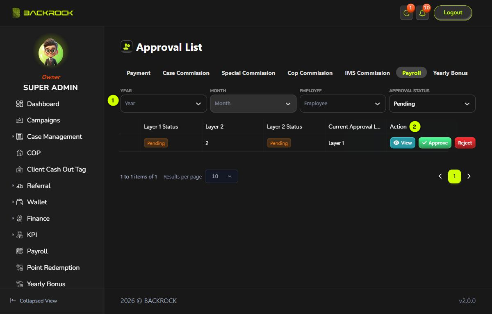
Task: Click the Client Cash Out Tag icon
Action: coord(20,169)
